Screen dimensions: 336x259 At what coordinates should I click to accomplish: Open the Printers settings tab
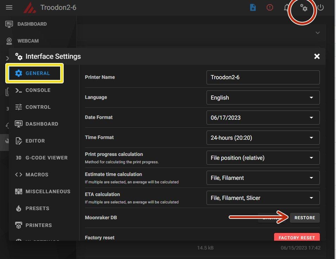(44, 225)
